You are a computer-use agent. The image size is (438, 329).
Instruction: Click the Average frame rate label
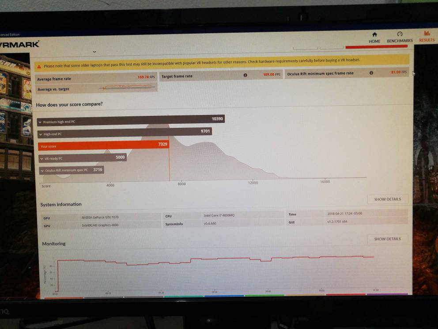[x=54, y=79]
